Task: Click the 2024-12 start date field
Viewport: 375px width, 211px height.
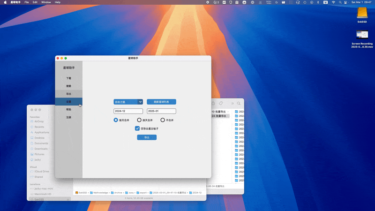Action: click(x=128, y=111)
